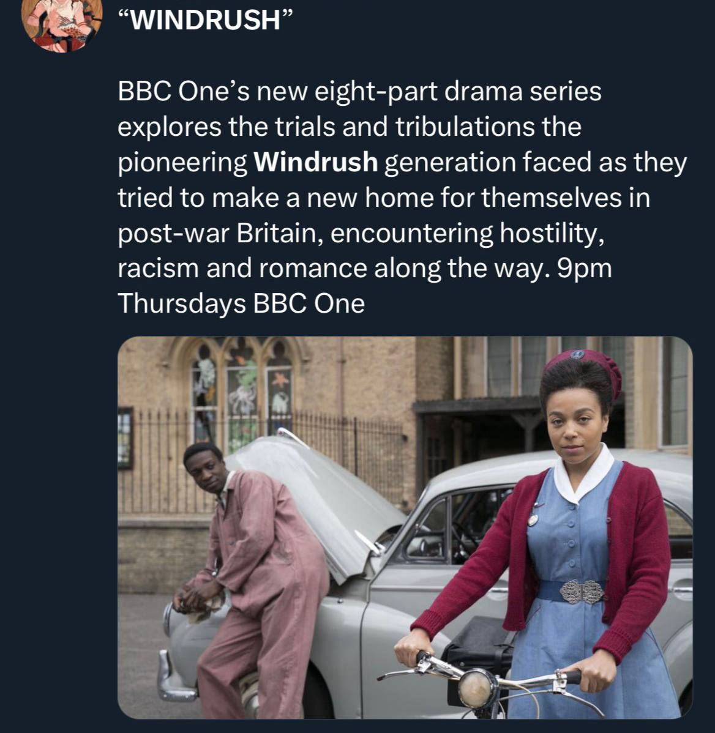Viewport: 715px width, 733px height.
Task: Click the final line "Thursdays BBC One"
Action: [x=241, y=304]
